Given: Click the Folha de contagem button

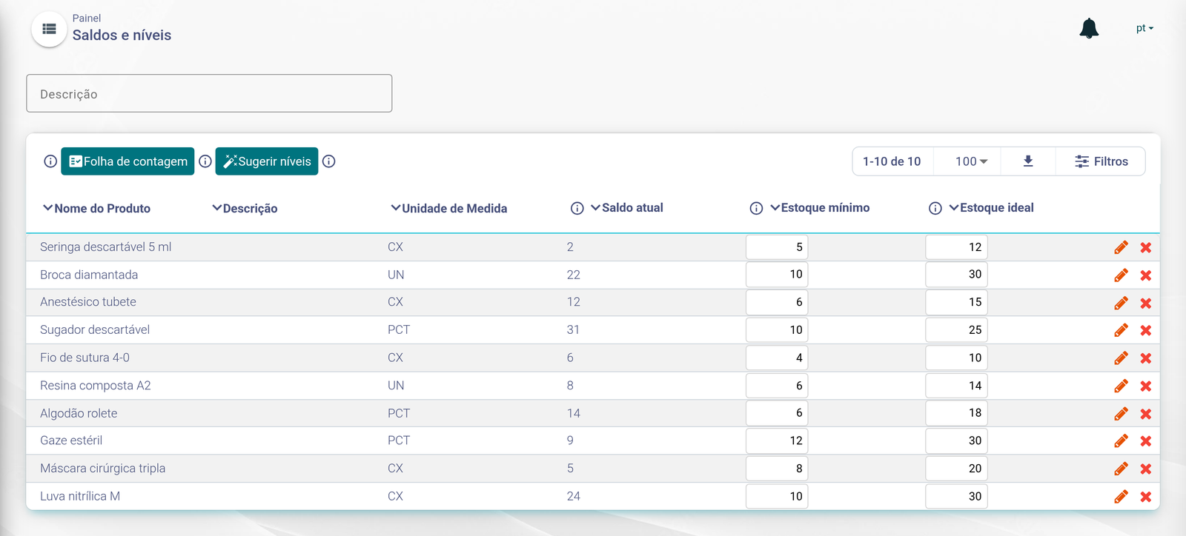Looking at the screenshot, I should coord(127,161).
